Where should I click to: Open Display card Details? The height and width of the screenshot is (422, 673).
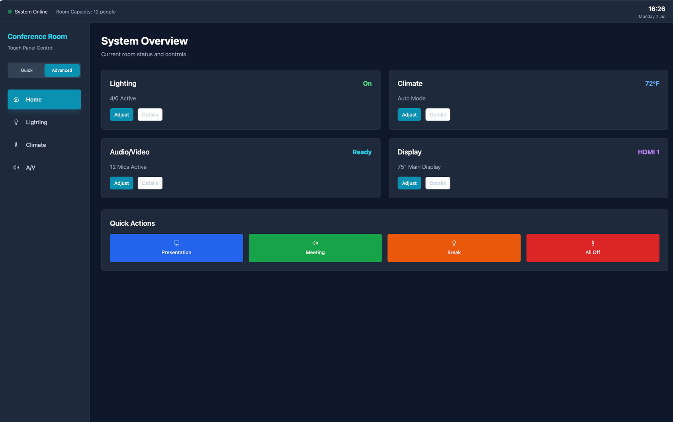[438, 183]
